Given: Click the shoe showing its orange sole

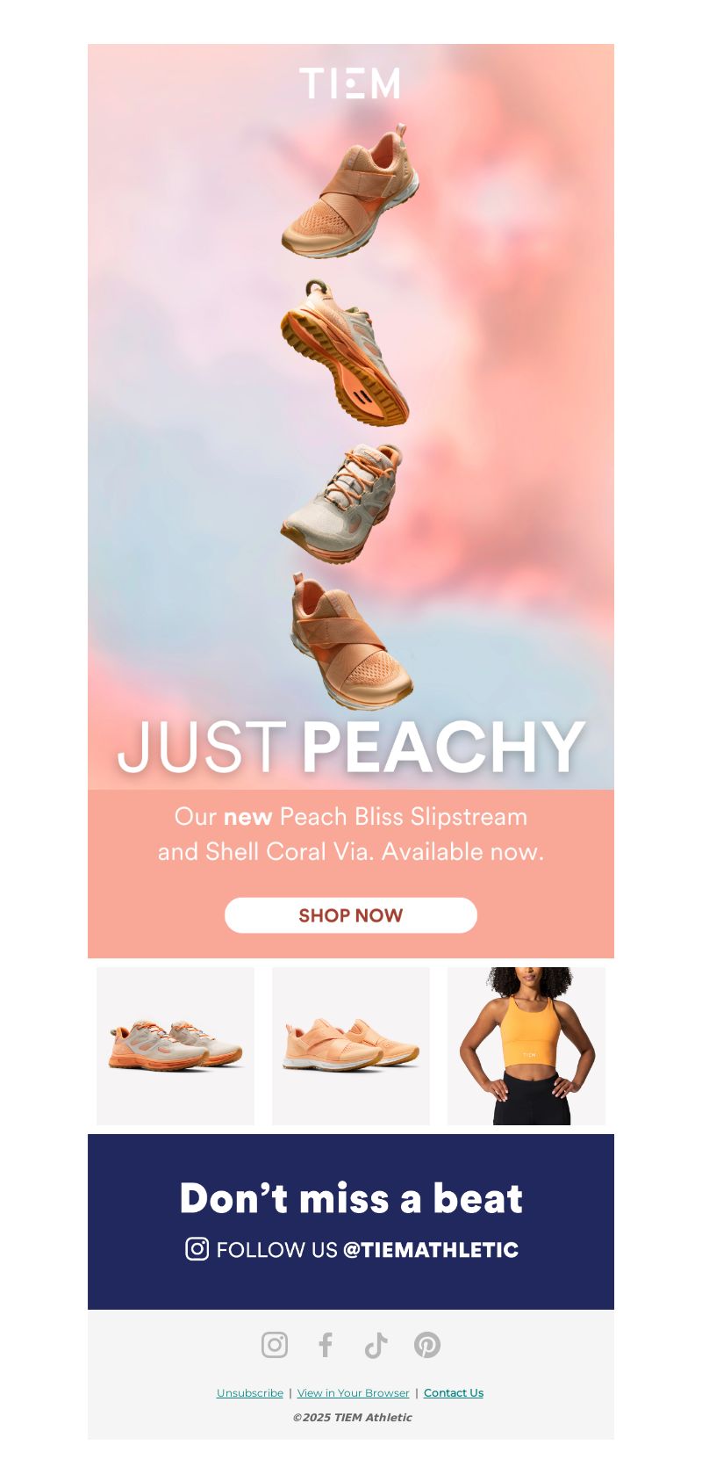Looking at the screenshot, I should tap(345, 353).
